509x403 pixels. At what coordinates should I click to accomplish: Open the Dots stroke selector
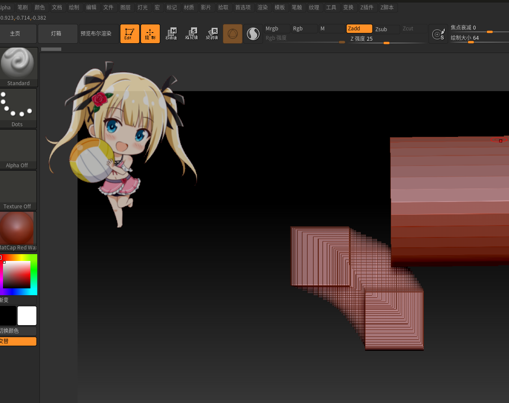[x=18, y=108]
